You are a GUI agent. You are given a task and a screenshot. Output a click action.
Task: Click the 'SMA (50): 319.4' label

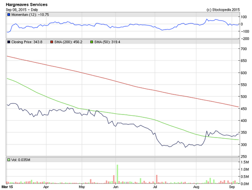click(107, 42)
